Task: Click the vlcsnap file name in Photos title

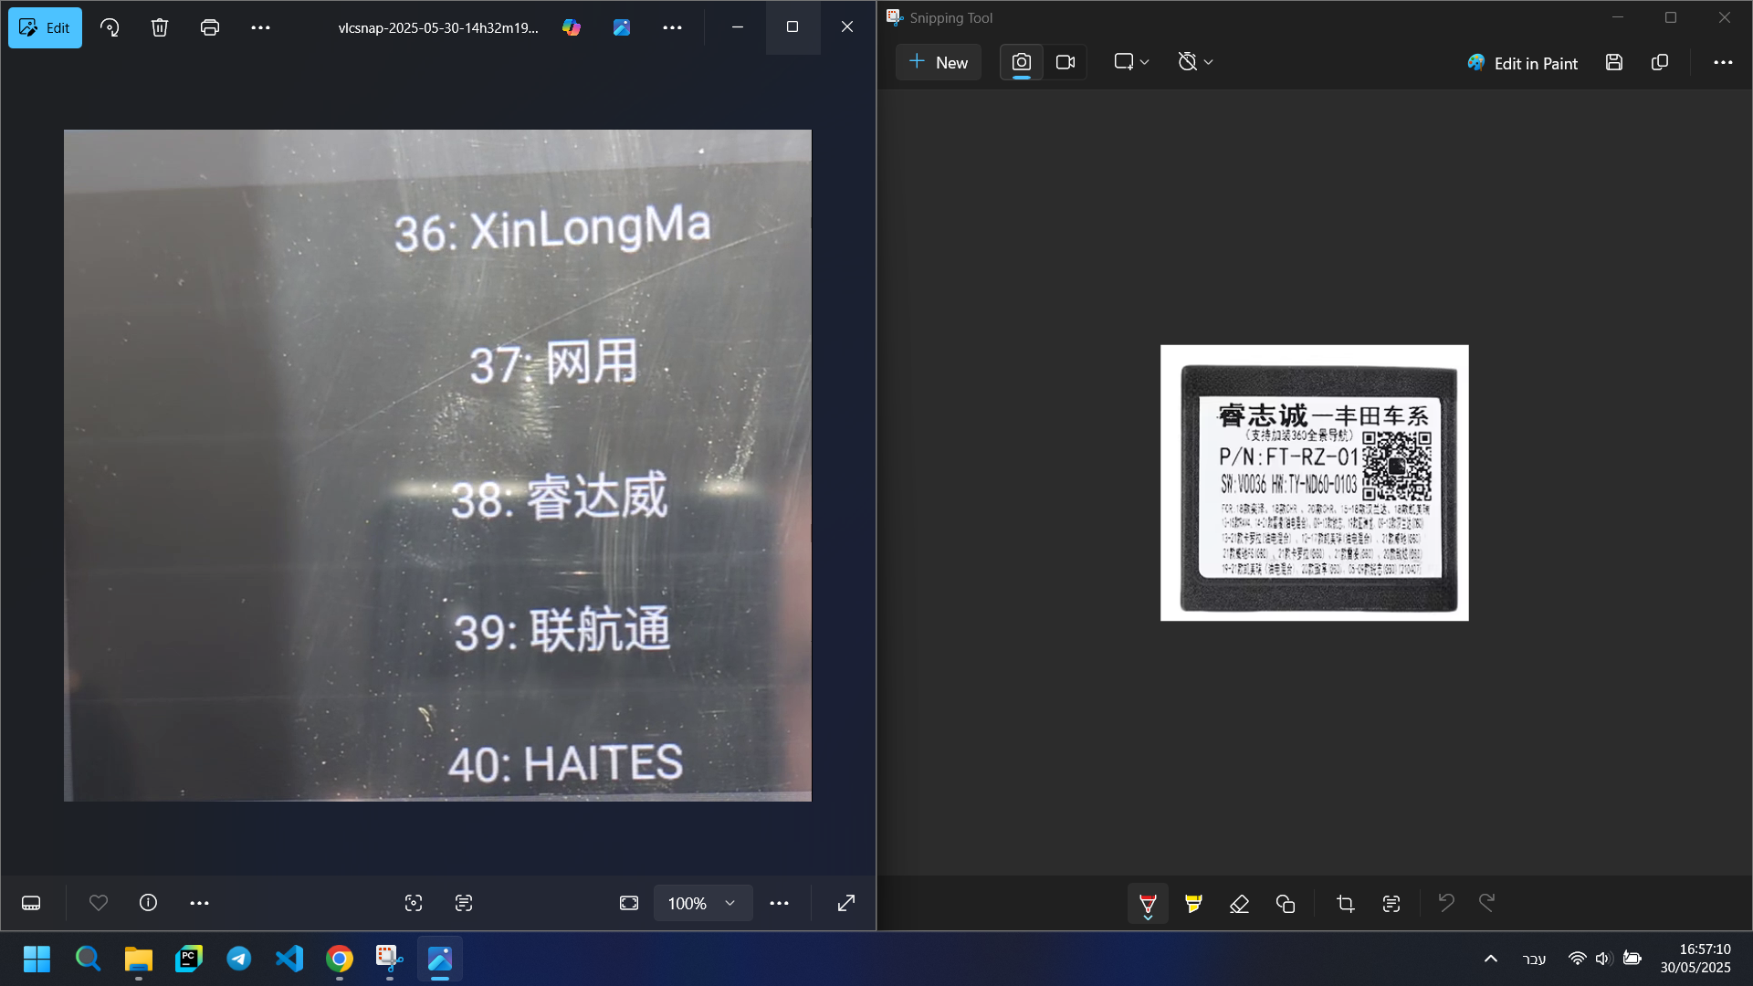Action: (438, 27)
